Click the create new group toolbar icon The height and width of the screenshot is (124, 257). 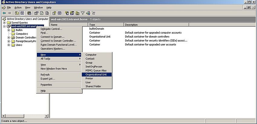click(72, 13)
